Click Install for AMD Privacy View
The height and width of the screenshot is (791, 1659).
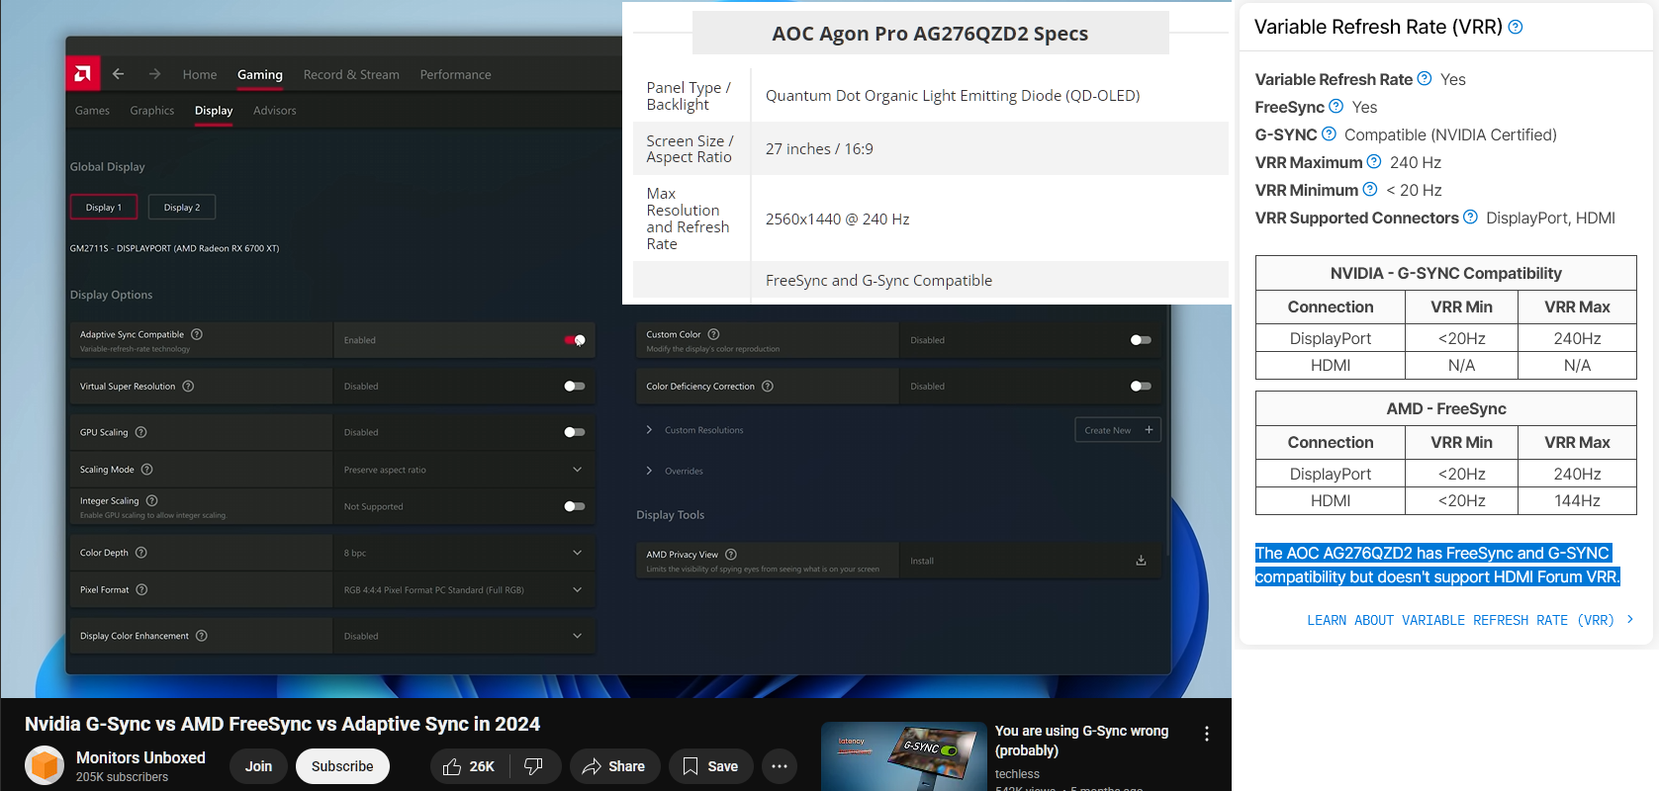tap(922, 561)
